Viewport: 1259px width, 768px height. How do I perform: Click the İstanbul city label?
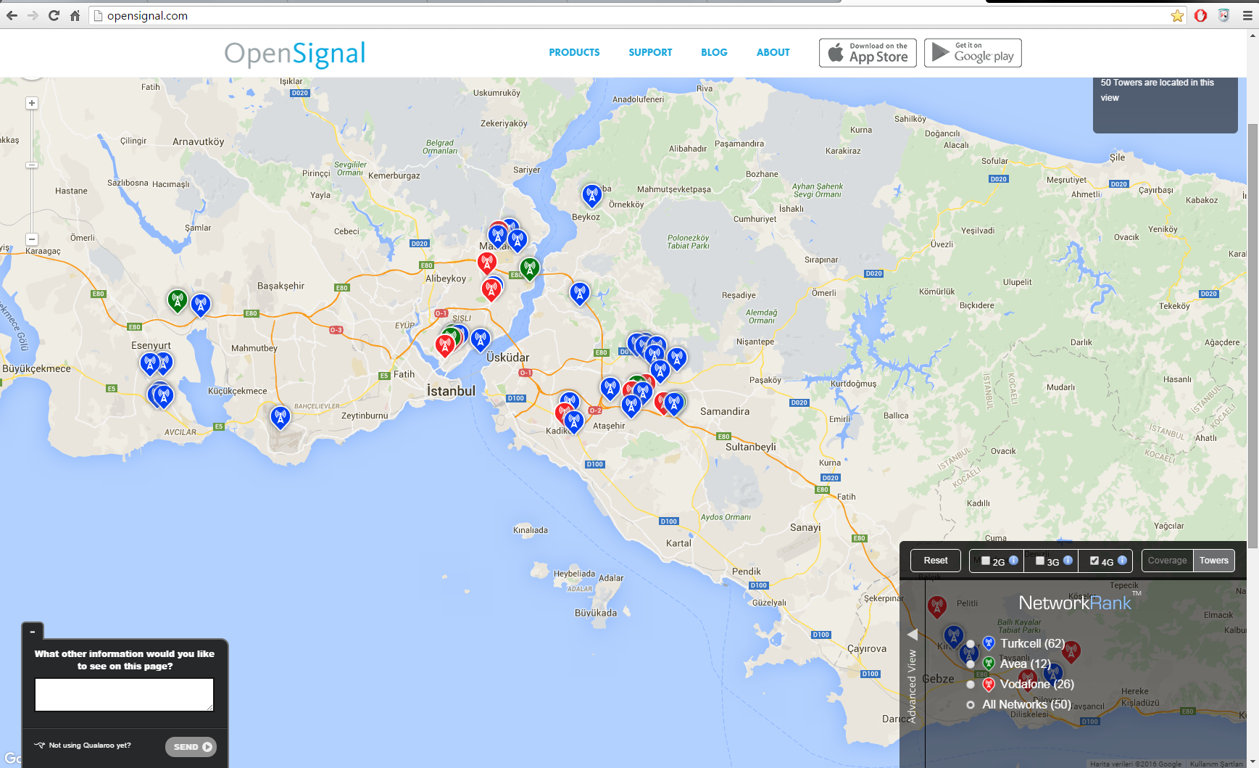(451, 391)
